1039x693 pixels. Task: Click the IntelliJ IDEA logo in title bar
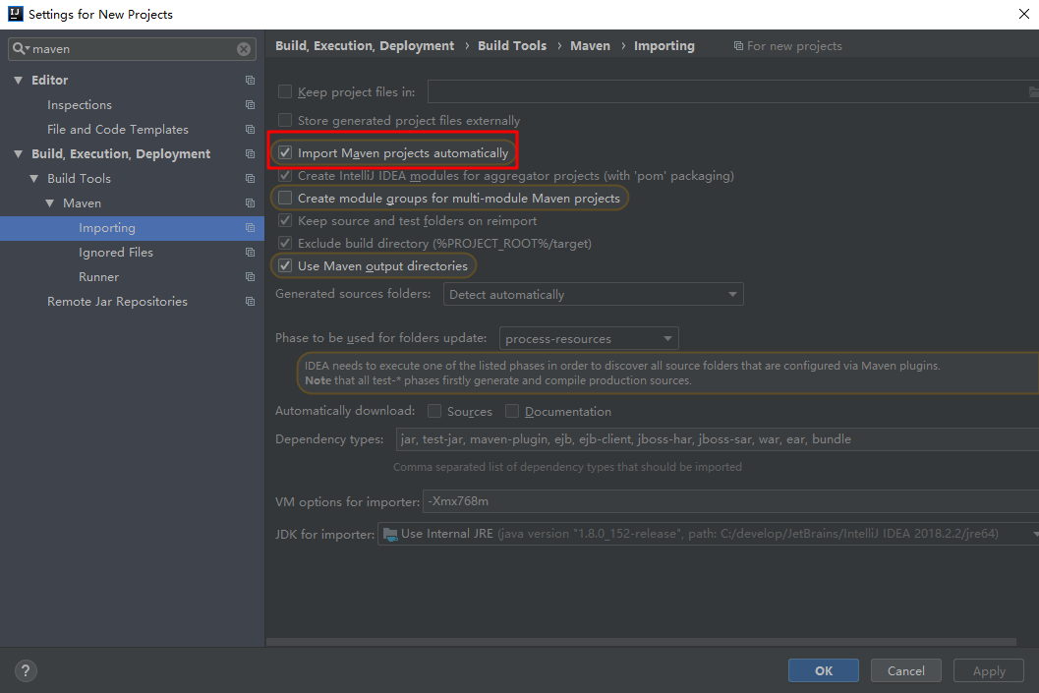point(16,14)
